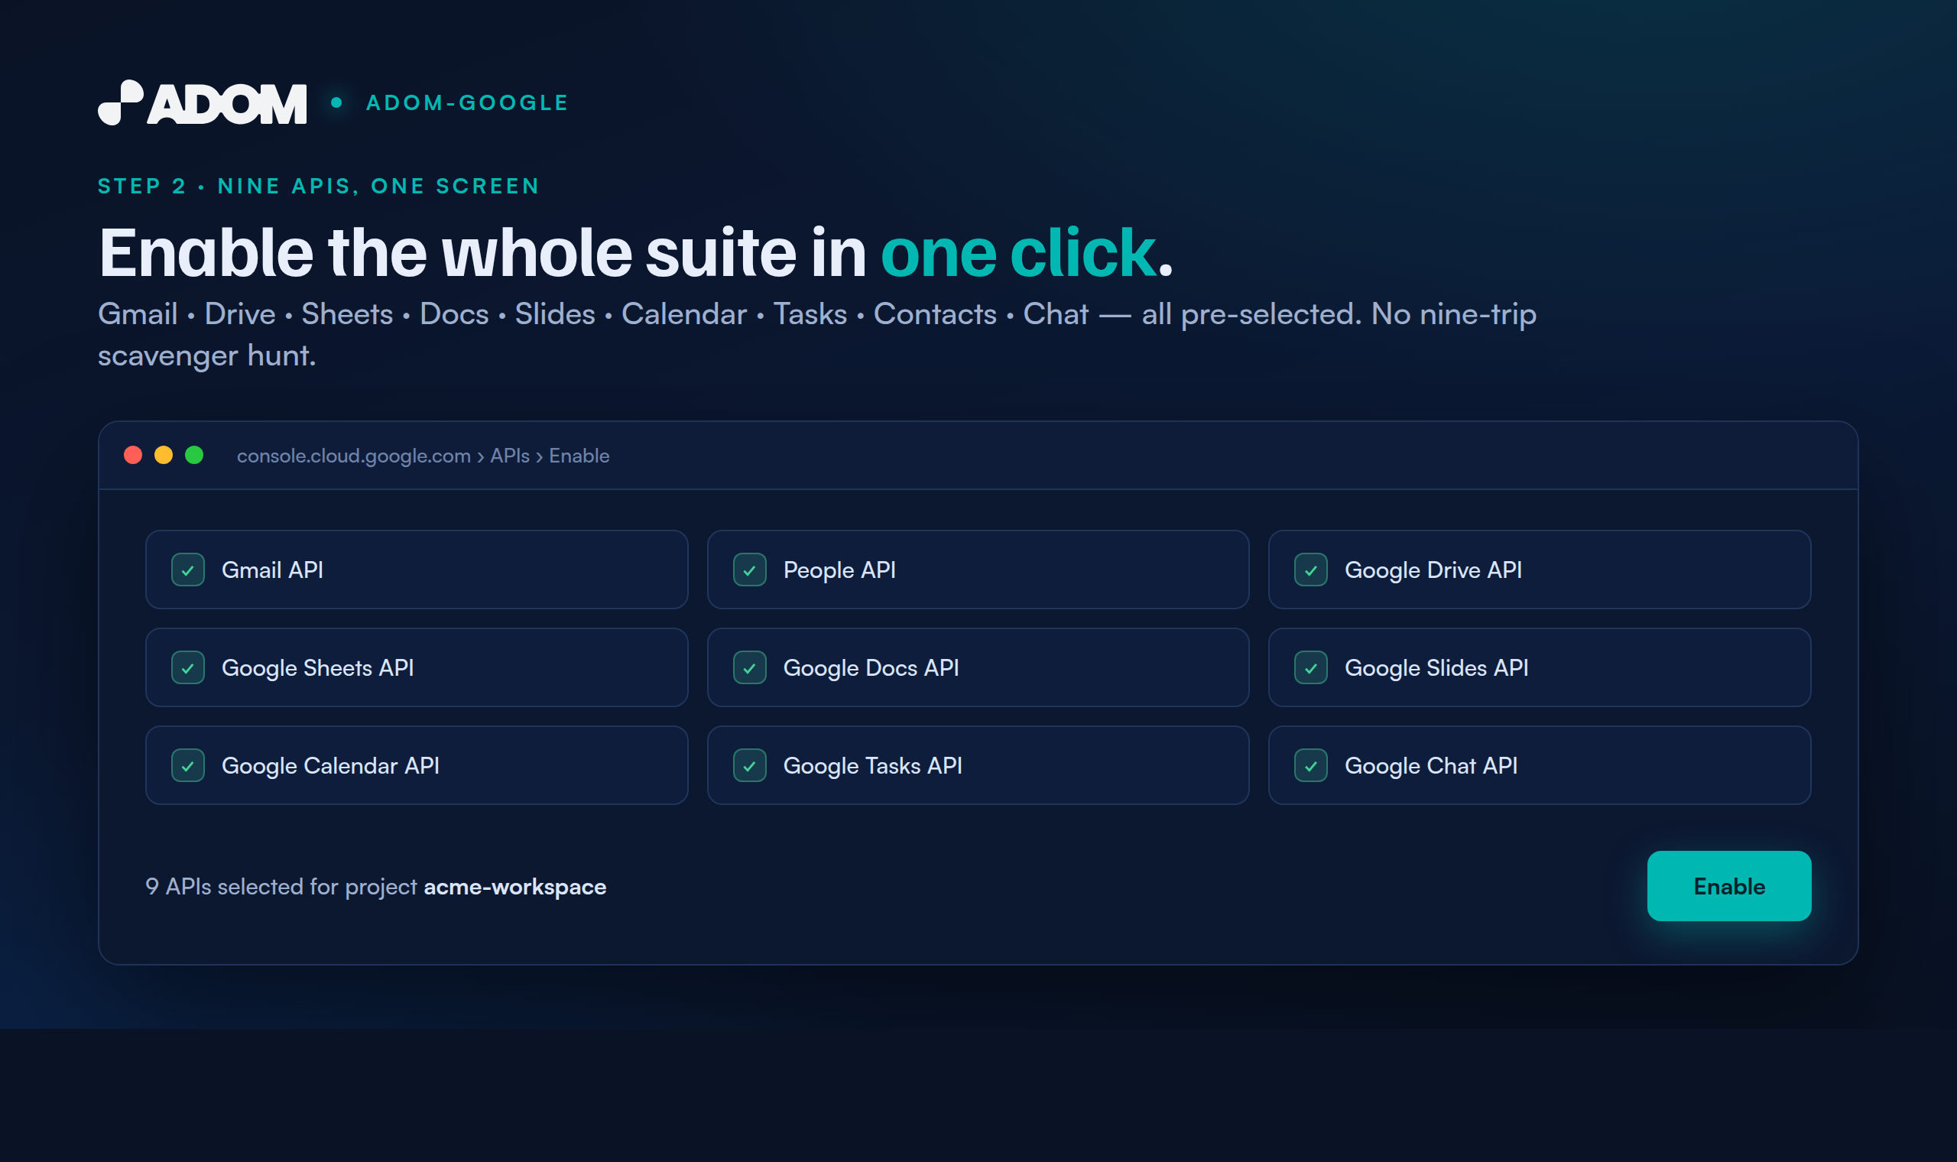Screen dimensions: 1957x1162
Task: Click the yellow minimize window dot
Action: point(164,455)
